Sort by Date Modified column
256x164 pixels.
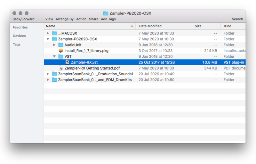tap(163, 26)
